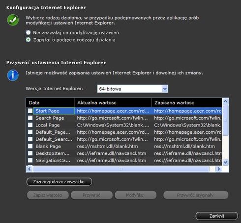Click the blue information icon
This screenshot has height=223, width=241.
pyautogui.click(x=13, y=75)
